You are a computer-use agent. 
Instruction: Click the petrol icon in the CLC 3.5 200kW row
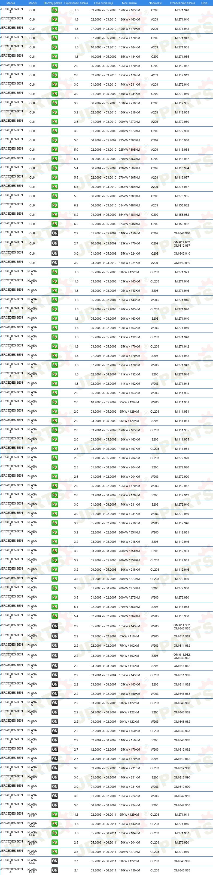pos(54,852)
